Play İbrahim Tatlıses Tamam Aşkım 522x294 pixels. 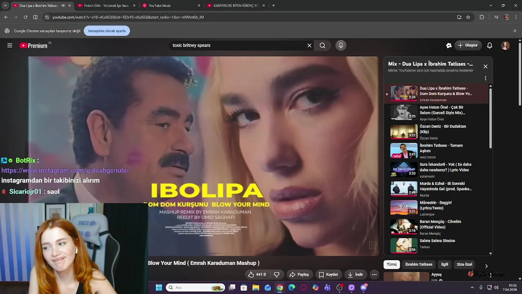coord(436,151)
